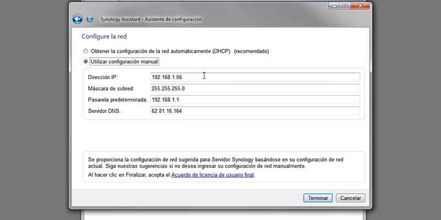Maximize the Synology Assistant window

coord(345,5)
